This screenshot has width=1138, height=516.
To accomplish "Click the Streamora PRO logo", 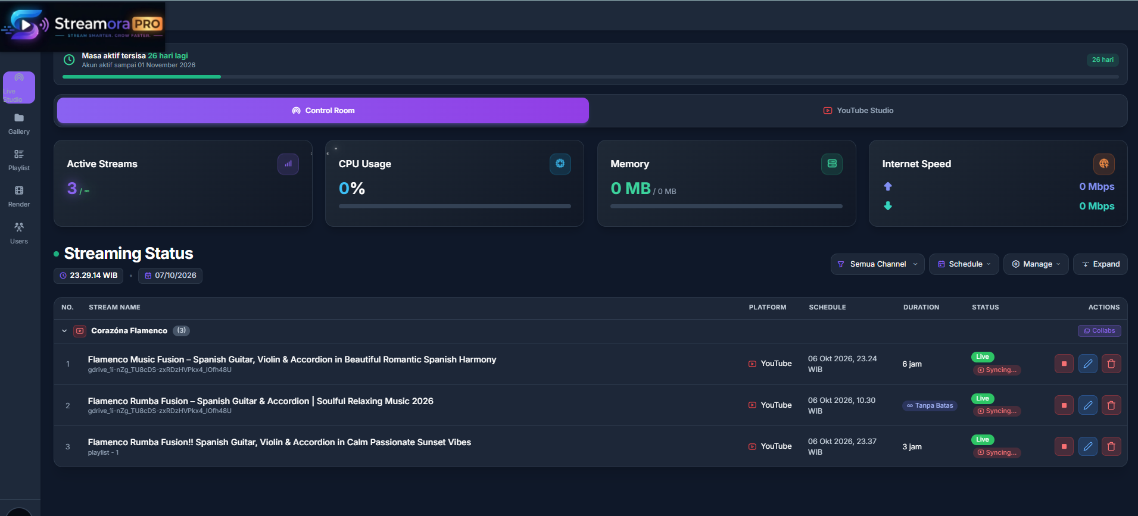I will point(82,26).
